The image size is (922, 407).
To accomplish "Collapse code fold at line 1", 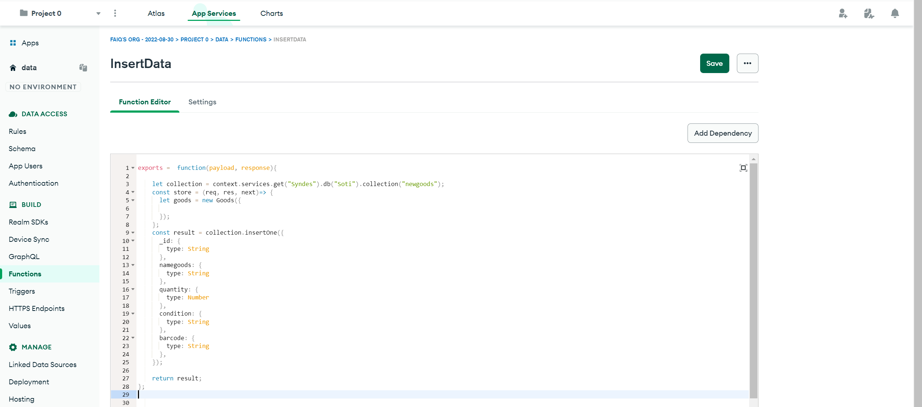I will 133,168.
